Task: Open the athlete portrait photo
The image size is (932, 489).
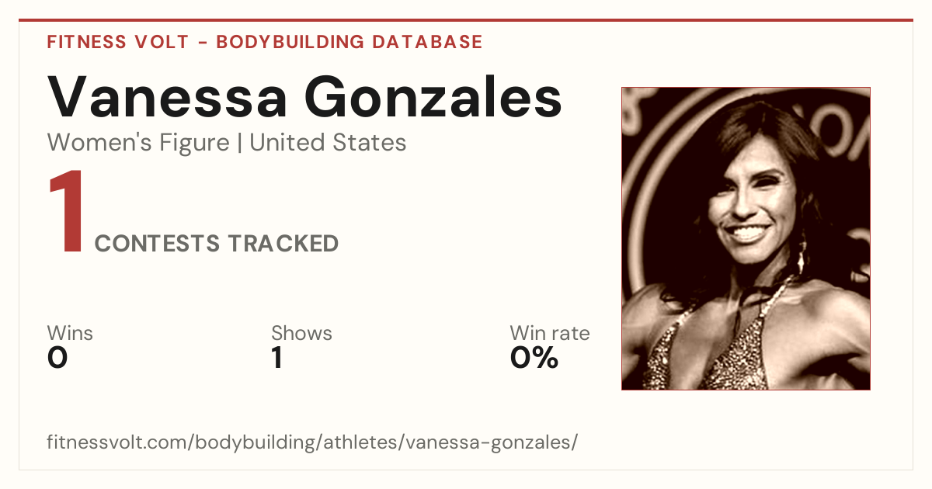Action: pos(746,238)
